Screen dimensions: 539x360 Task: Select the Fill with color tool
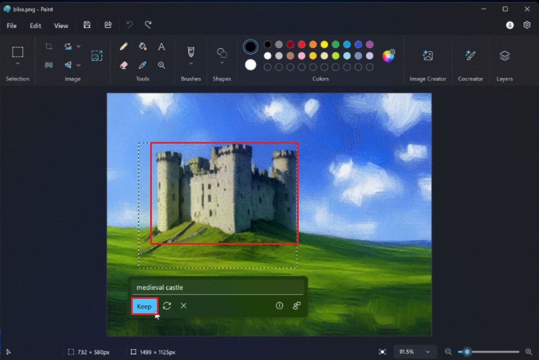[x=142, y=46]
